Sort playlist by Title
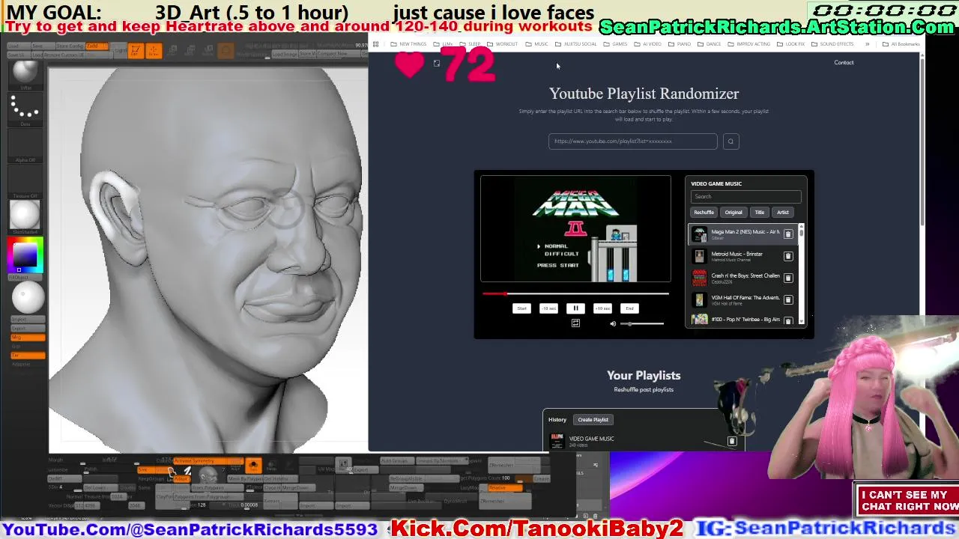 (759, 212)
